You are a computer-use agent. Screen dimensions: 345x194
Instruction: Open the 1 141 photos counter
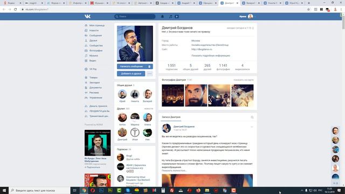pos(223,67)
